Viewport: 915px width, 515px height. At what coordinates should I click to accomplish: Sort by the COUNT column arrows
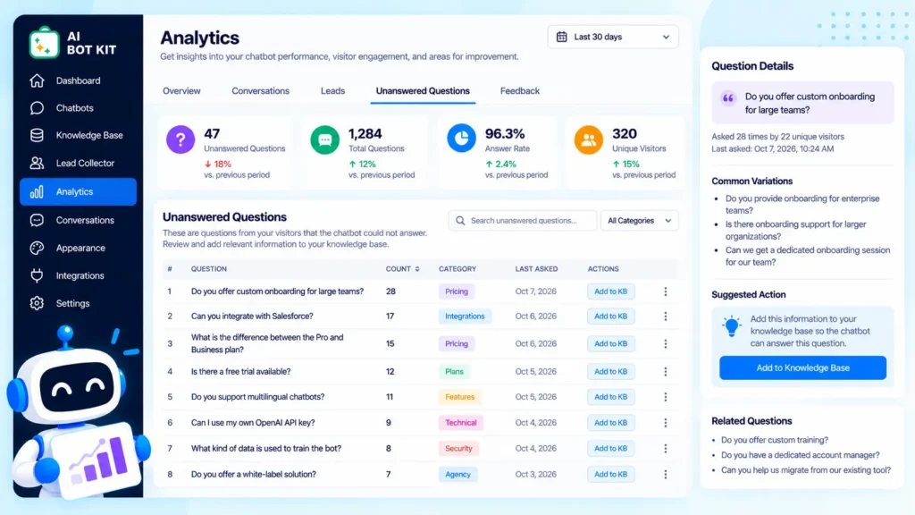click(417, 269)
